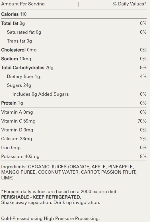Select the Calcium 33mg line
This screenshot has height=222, width=150.
(x=74, y=139)
